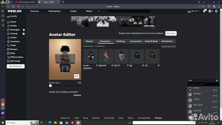222x125 pixels.
Task: Open the notifications bell icon
Action: [x=204, y=11]
